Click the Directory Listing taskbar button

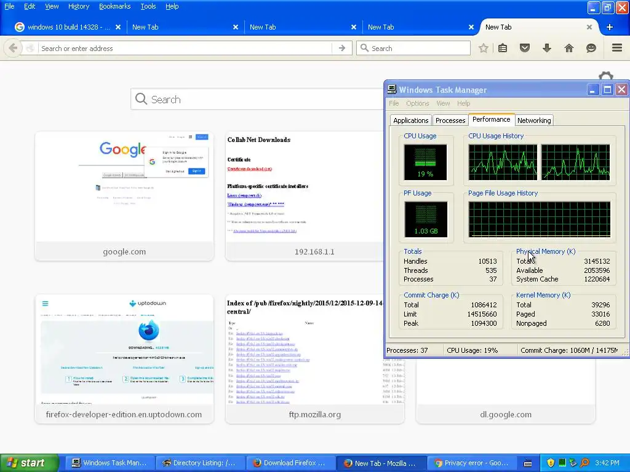pos(200,463)
